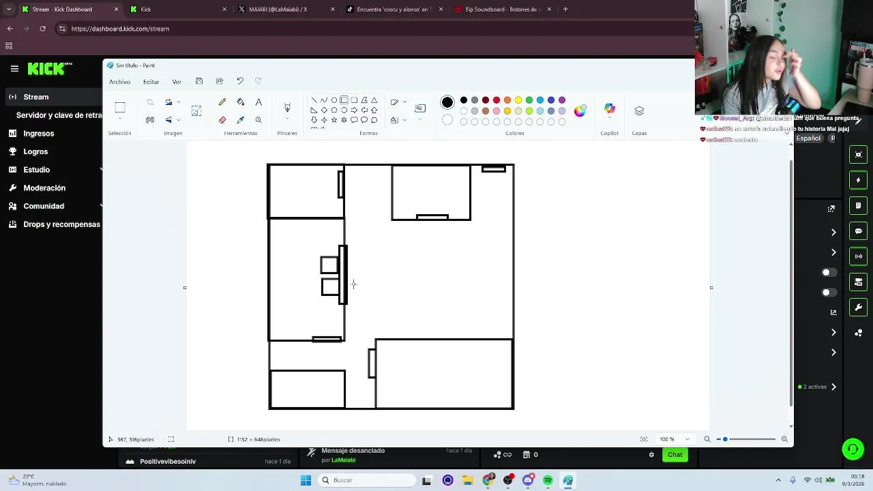The width and height of the screenshot is (873, 491).
Task: Pick the red color swatch
Action: click(x=497, y=100)
